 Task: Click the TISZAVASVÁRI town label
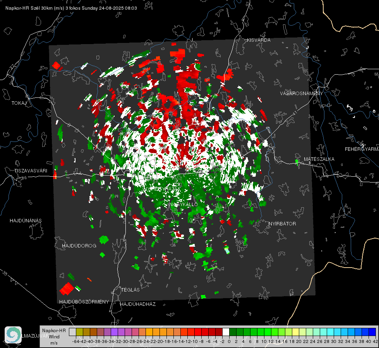click(31, 171)
